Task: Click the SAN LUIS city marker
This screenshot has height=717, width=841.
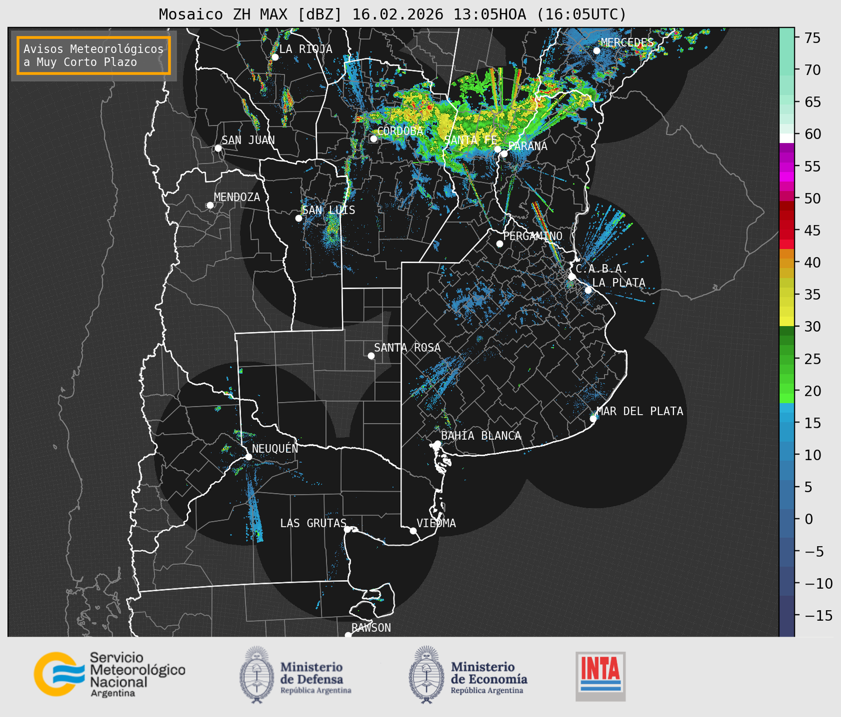Action: click(x=299, y=218)
